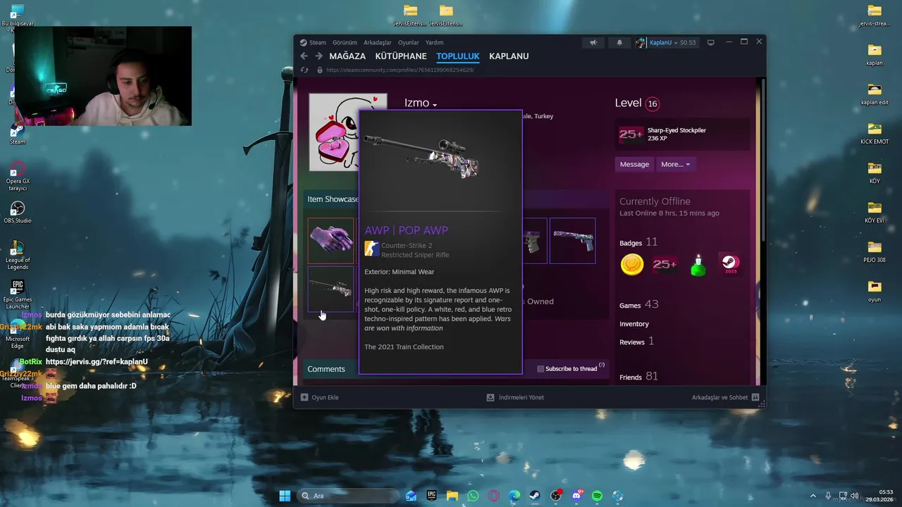Viewport: 902px width, 507px height.
Task: Expand the system tray hidden icons chevron
Action: [x=813, y=496]
